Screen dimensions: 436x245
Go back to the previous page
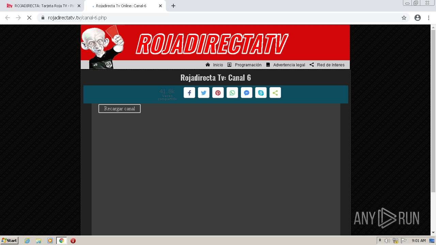click(x=7, y=18)
